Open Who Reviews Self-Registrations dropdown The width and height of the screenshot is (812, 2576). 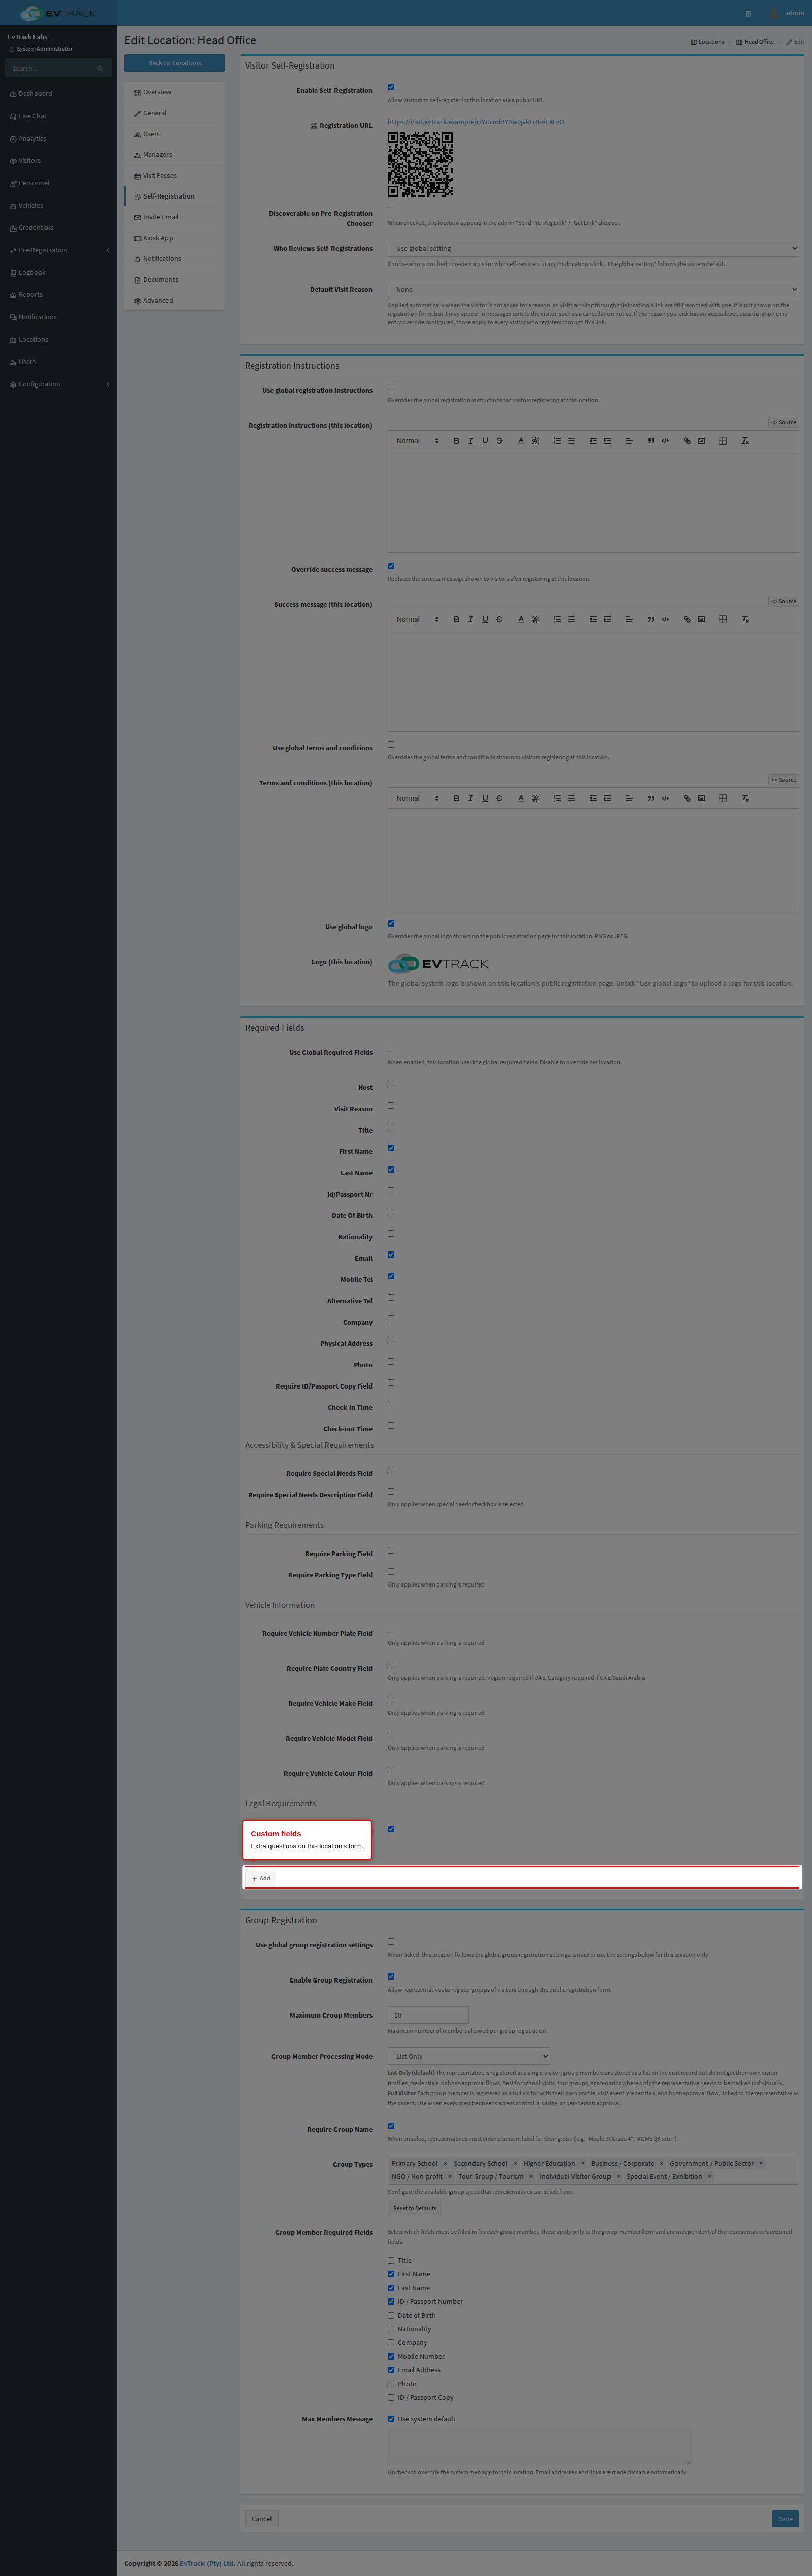click(593, 248)
